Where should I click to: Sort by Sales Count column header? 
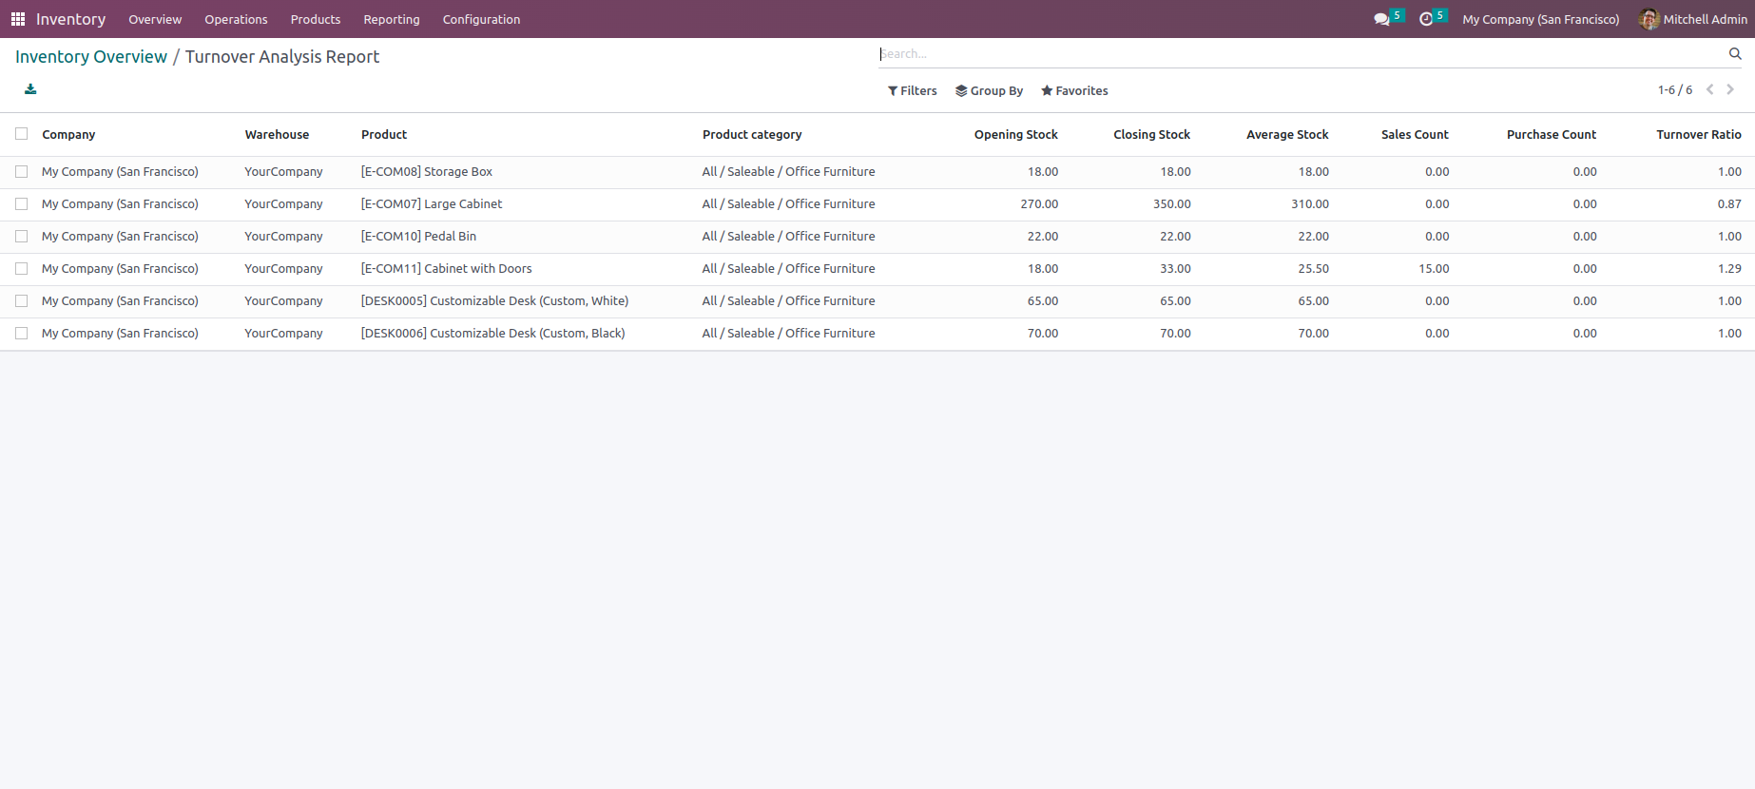tap(1415, 135)
